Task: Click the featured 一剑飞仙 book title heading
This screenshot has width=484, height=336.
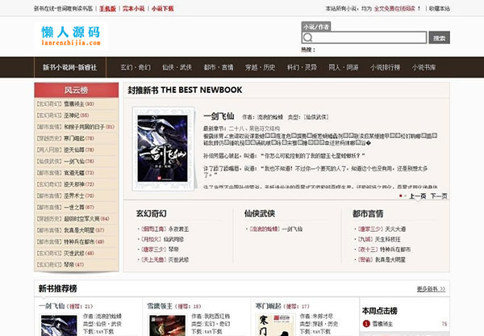Action: tap(219, 116)
